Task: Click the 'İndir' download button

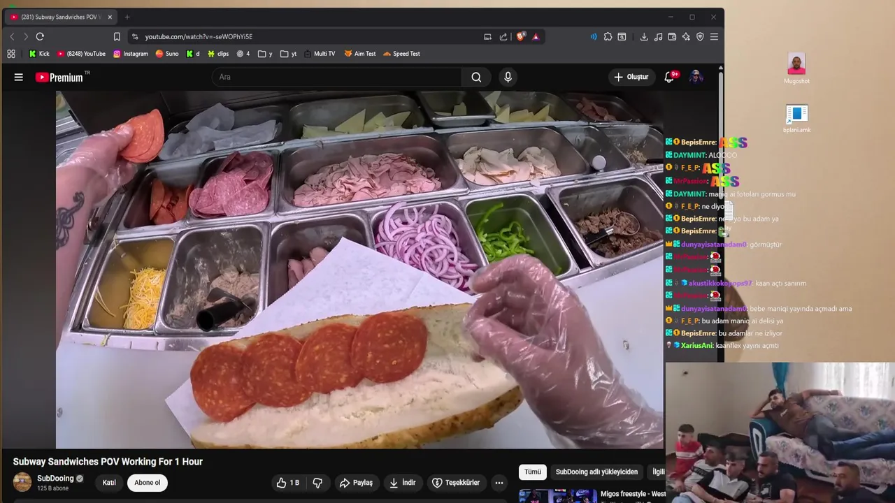Action: point(402,483)
